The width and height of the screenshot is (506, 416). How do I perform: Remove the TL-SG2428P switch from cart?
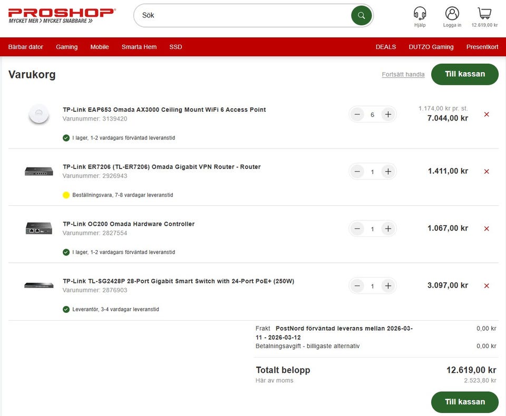pos(486,286)
